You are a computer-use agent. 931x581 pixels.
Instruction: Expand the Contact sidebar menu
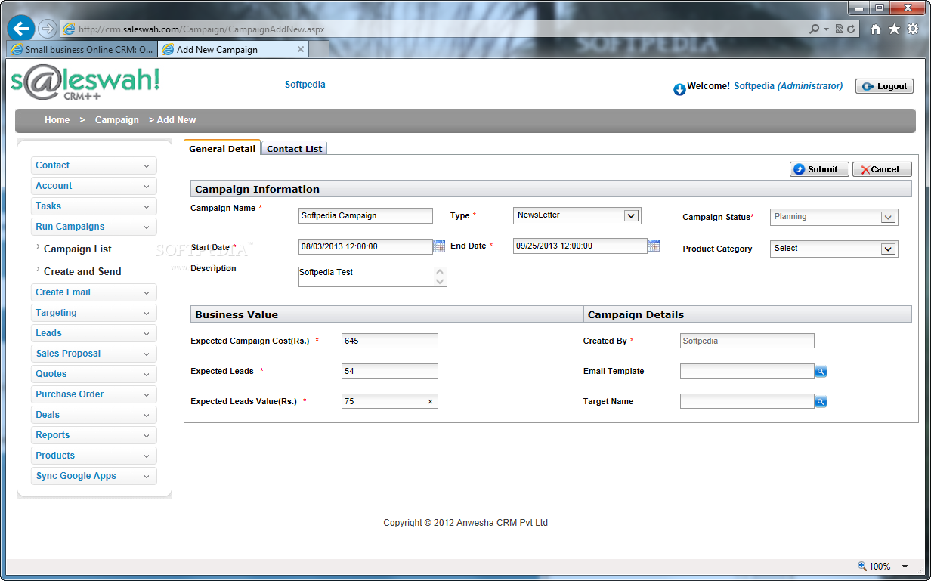pos(94,165)
